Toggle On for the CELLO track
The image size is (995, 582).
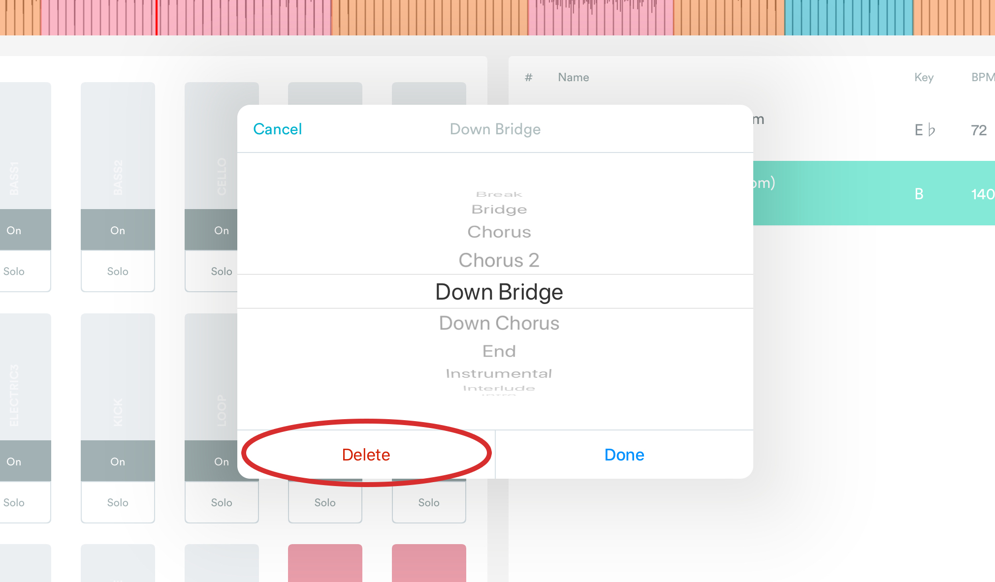tap(221, 230)
